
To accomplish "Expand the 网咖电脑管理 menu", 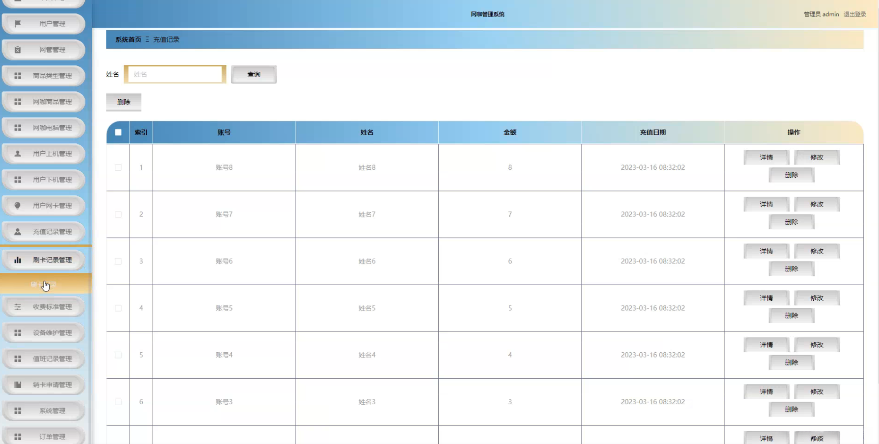I will click(44, 128).
